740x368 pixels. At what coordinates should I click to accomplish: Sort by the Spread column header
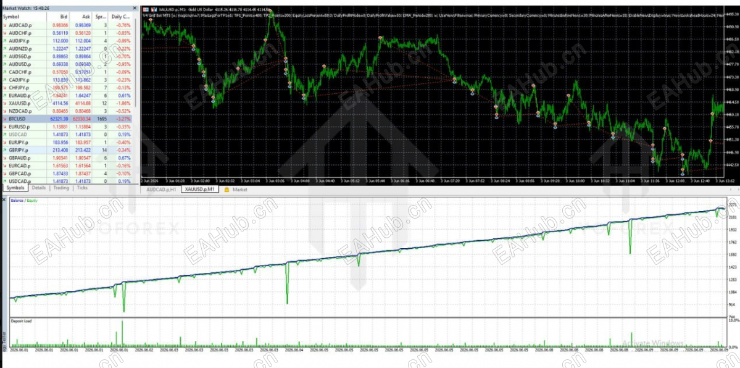pyautogui.click(x=101, y=17)
